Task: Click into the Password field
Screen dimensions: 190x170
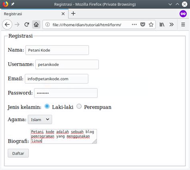Action: [x=66, y=93]
